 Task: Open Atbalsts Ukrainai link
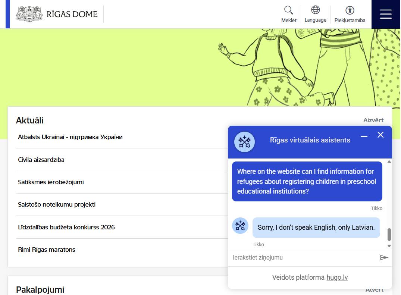click(70, 137)
